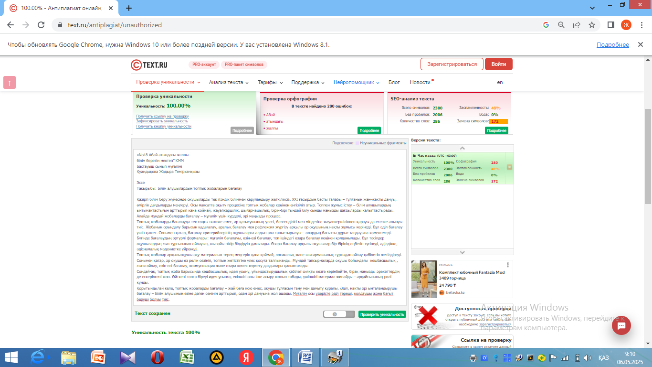
Task: Open the Chrome tab search chevron
Action: pos(592,8)
